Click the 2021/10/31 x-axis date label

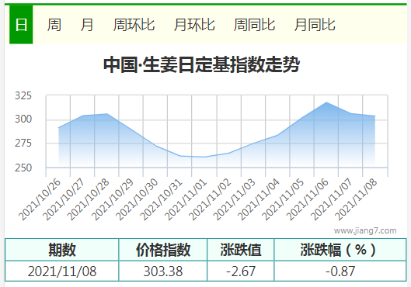coord(161,199)
